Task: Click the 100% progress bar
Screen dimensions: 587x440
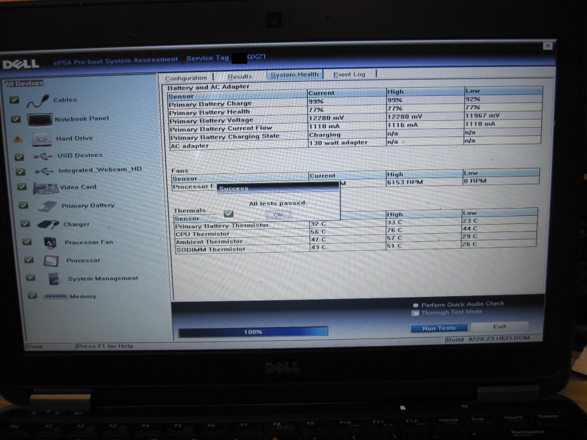Action: [x=253, y=332]
